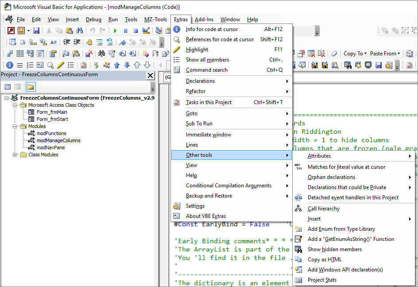
Task: Collapse the Modules folder
Action: (15, 126)
